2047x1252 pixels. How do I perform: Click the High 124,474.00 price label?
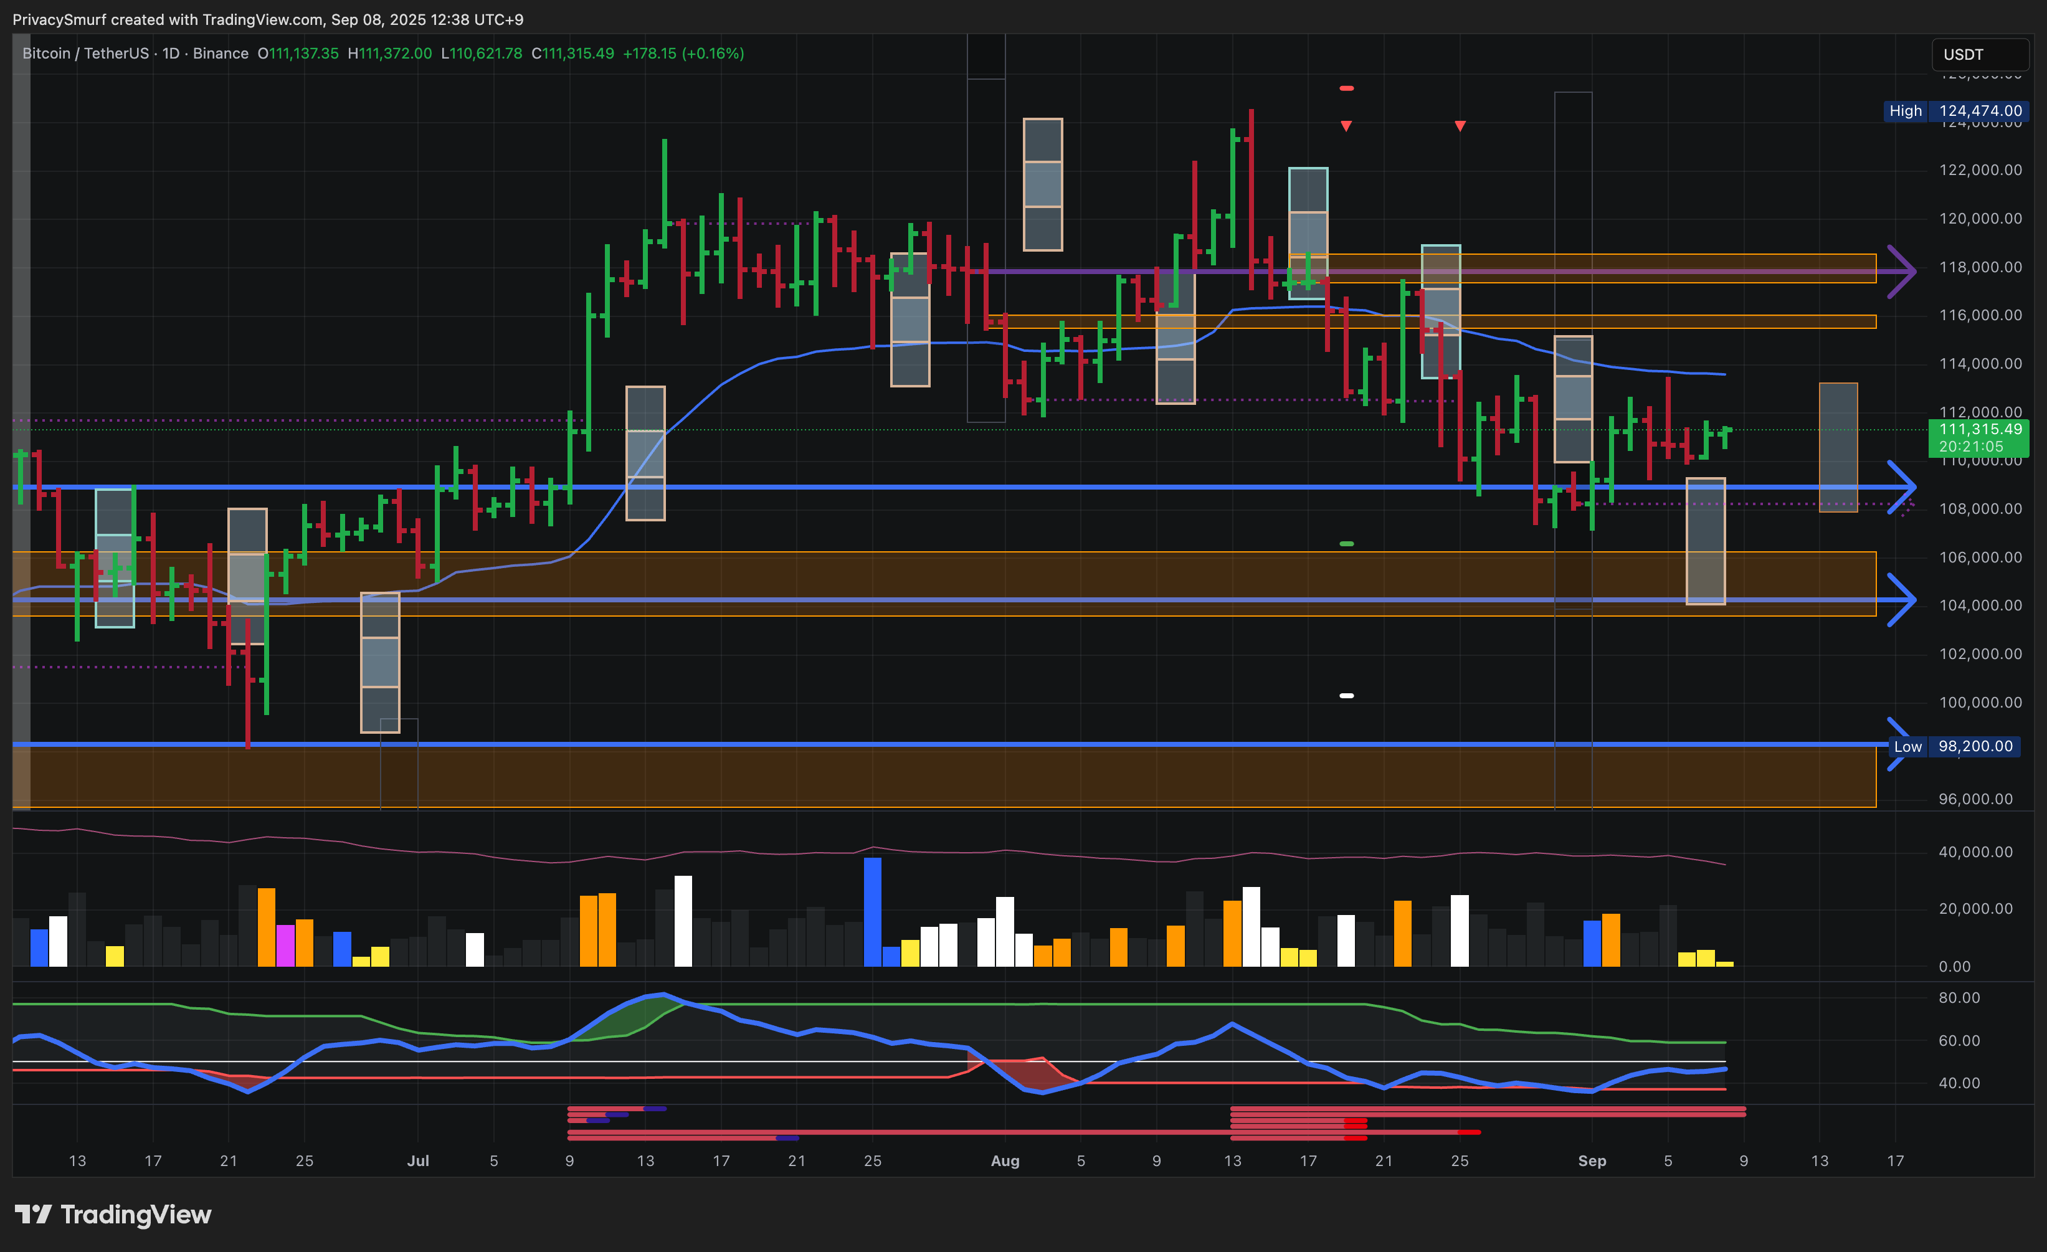point(1955,111)
